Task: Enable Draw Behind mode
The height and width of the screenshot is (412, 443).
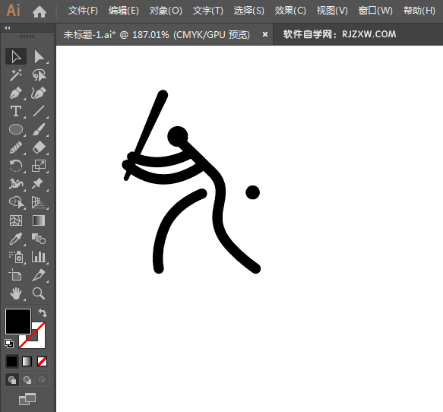Action: point(27,380)
